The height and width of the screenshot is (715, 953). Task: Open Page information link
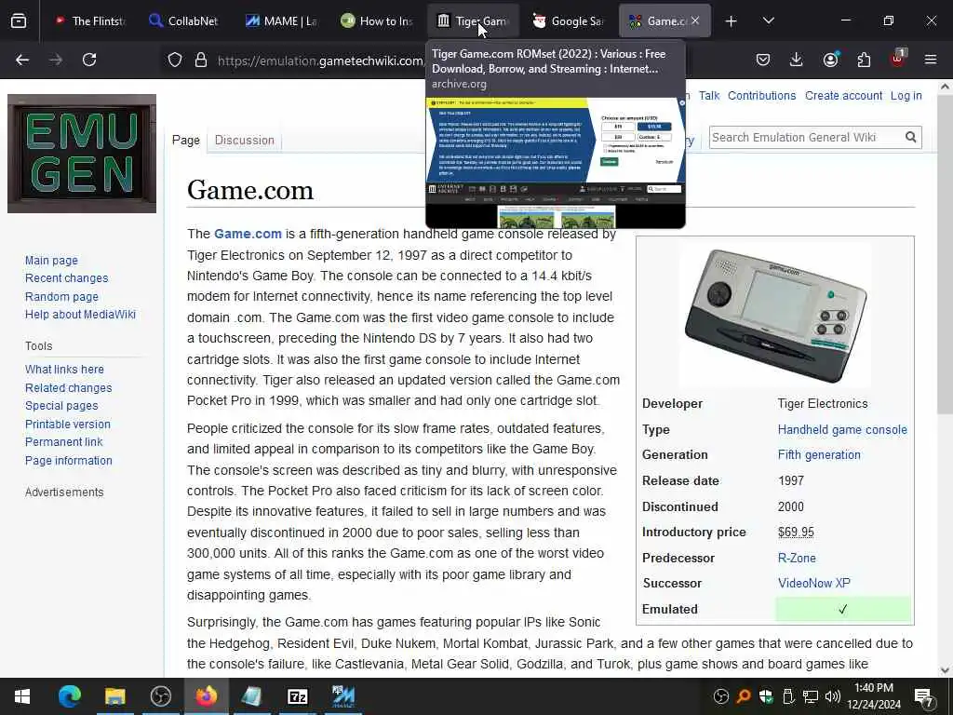click(69, 460)
